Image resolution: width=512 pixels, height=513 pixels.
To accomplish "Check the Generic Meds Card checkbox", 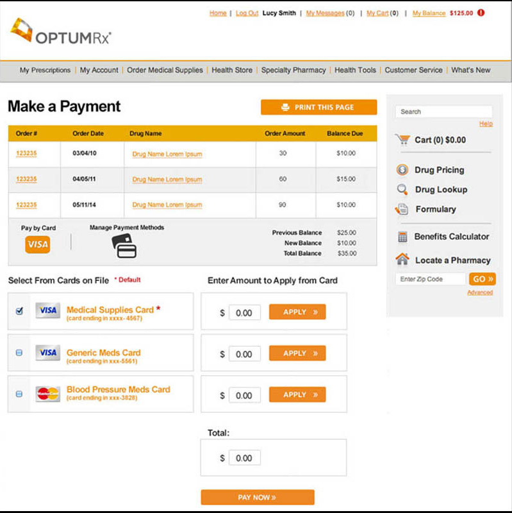I will point(19,353).
